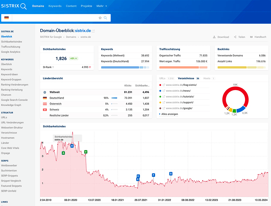
Task: Click into the domain search field
Action: (x=54, y=18)
